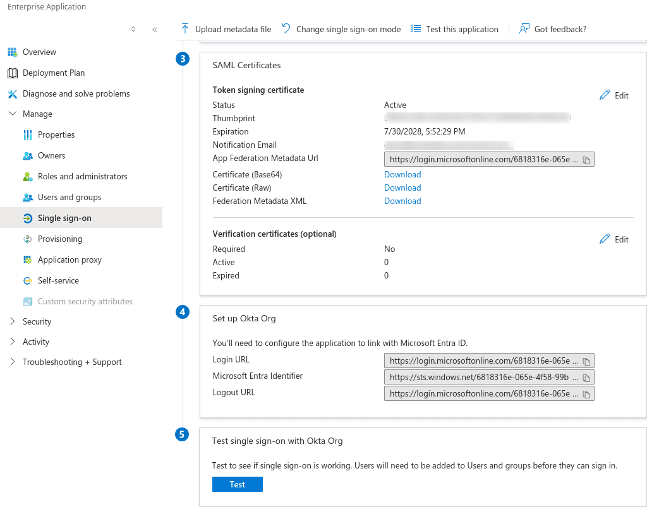Screen dimensions: 647x507
Task: Click the Change single sign-on mode undo icon
Action: (x=286, y=28)
